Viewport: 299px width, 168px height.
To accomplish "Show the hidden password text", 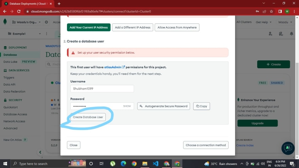I will pyautogui.click(x=127, y=106).
